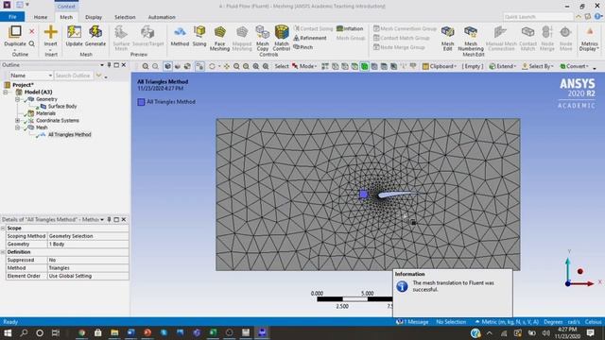Toggle the isometric view cube button
The width and height of the screenshot is (605, 340).
click(167, 66)
